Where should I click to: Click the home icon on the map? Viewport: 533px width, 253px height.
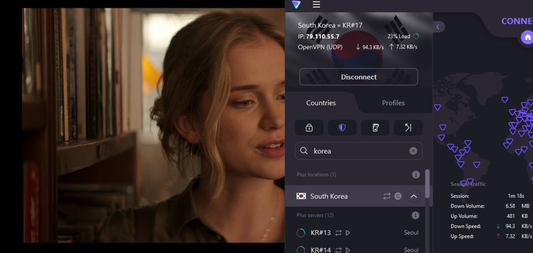coord(527,37)
